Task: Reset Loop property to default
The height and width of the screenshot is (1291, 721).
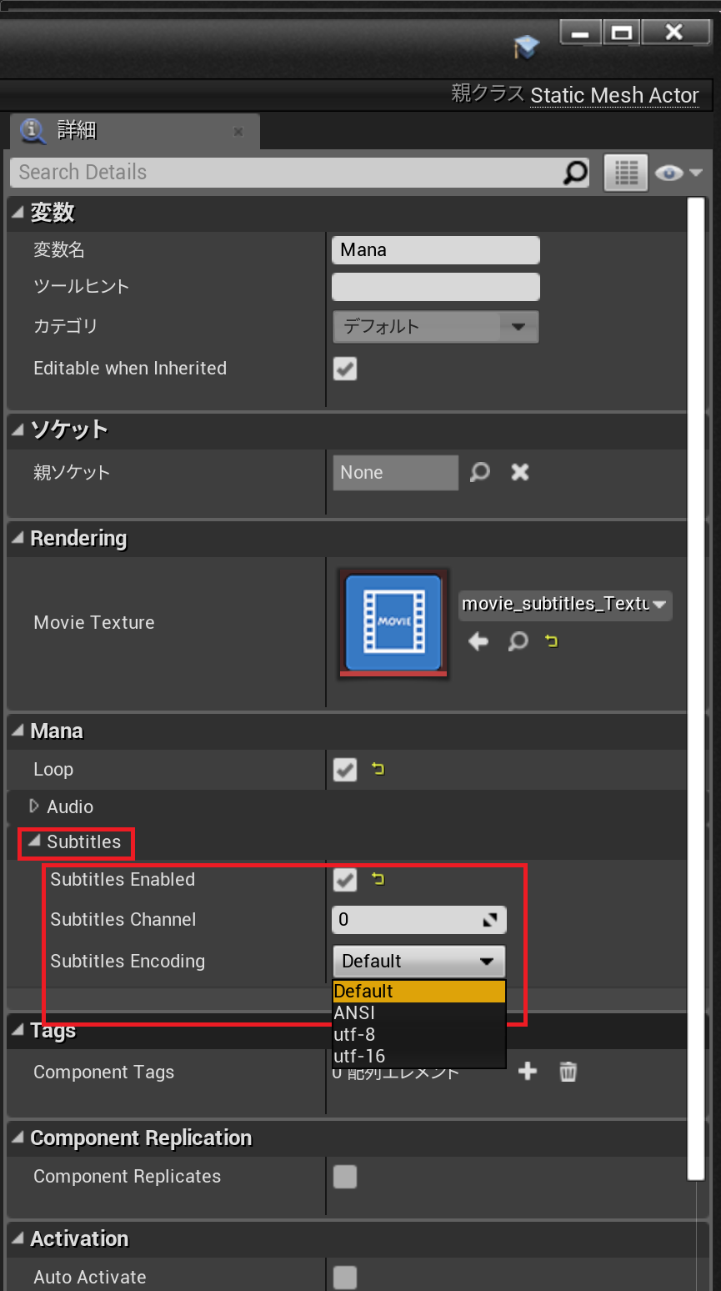Action: pos(378,769)
